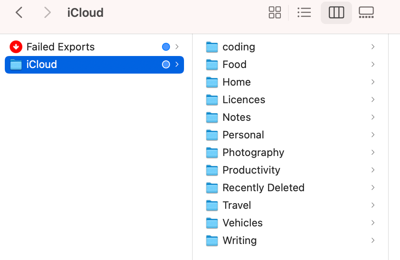This screenshot has width=400, height=260.
Task: Switch to list view
Action: point(304,12)
